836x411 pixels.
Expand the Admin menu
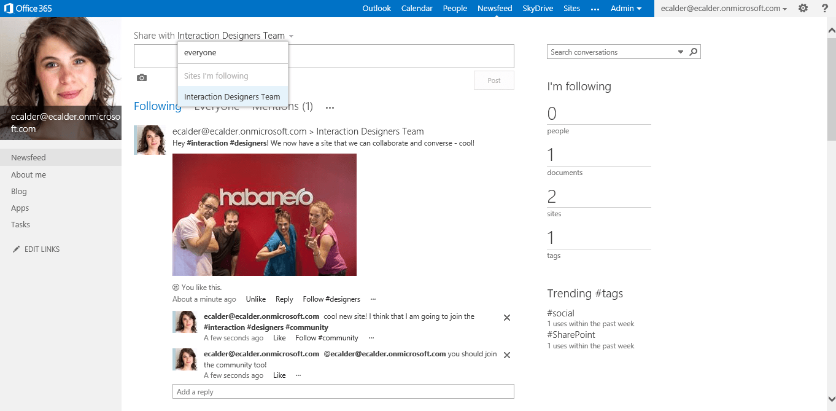pyautogui.click(x=626, y=9)
